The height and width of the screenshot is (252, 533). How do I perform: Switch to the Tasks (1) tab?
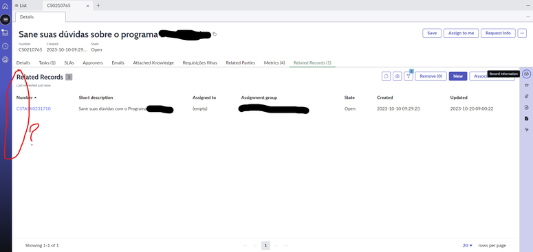click(x=47, y=62)
